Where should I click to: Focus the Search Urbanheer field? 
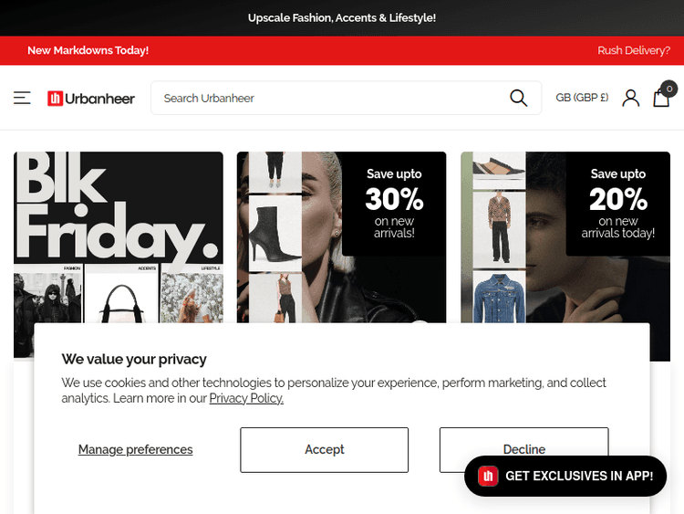[x=332, y=98]
